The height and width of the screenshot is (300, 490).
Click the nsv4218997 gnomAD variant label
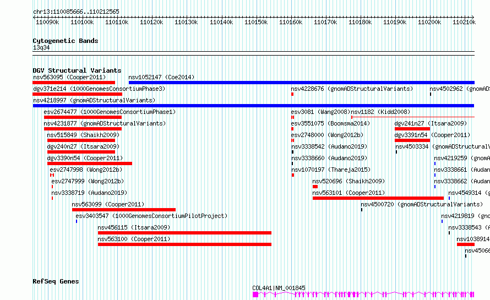pyautogui.click(x=94, y=100)
